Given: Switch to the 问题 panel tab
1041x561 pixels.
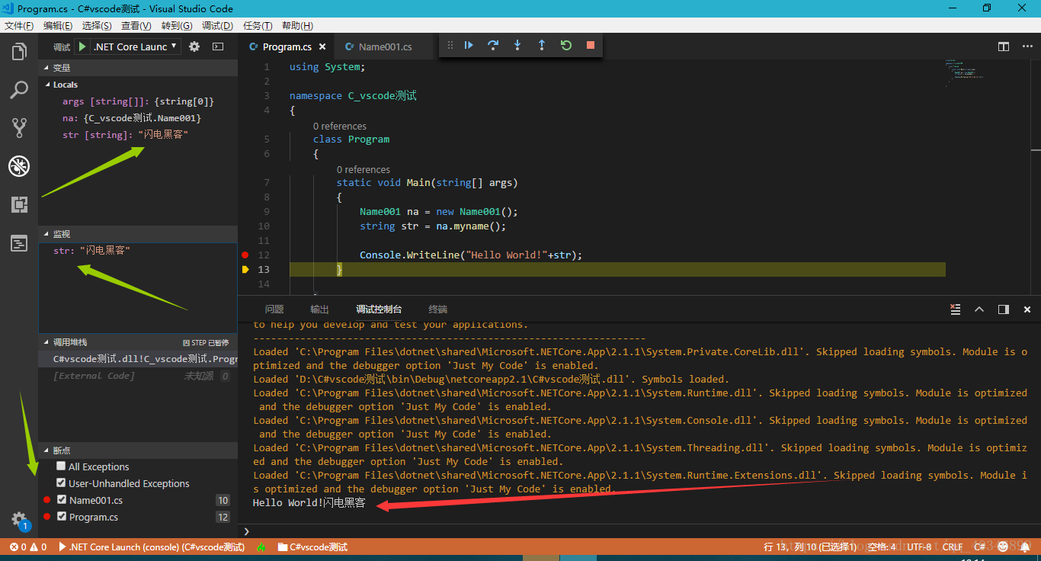Looking at the screenshot, I should point(274,309).
